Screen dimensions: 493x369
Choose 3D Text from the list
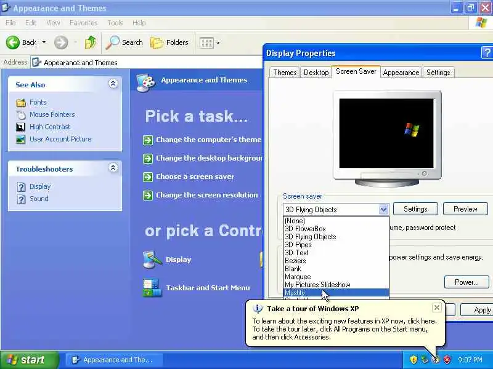tap(336, 253)
